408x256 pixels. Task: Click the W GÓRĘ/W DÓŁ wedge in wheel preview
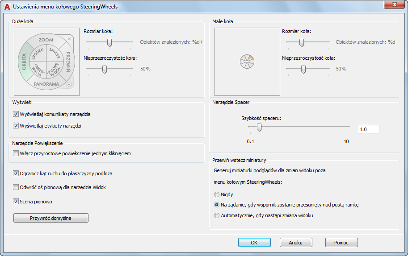click(x=55, y=70)
